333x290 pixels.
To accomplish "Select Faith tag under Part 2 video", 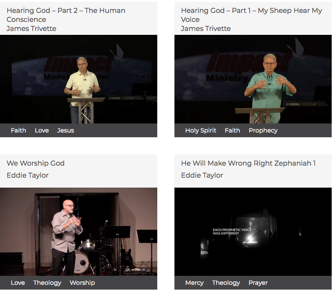I will [x=18, y=130].
